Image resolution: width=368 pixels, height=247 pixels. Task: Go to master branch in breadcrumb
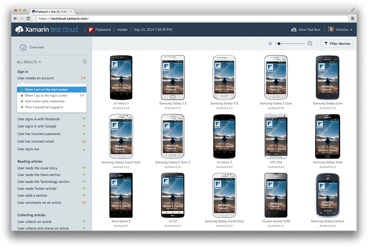pyautogui.click(x=123, y=30)
